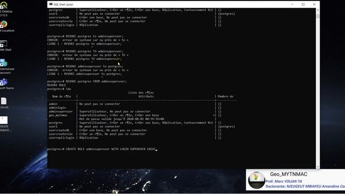Open the Firefox localhost shortcut on desktop
345x194 pixels.
click(x=4, y=24)
